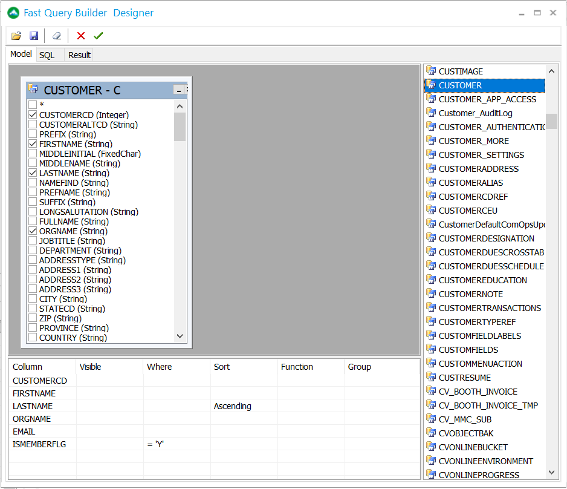This screenshot has width=567, height=489.
Task: Uncheck the FIRSTNAME (String) checkbox
Action: [33, 144]
